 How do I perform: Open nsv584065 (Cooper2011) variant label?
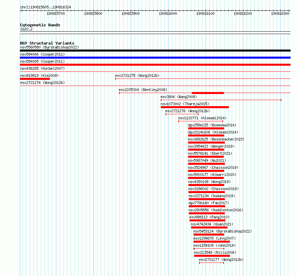(x=42, y=61)
